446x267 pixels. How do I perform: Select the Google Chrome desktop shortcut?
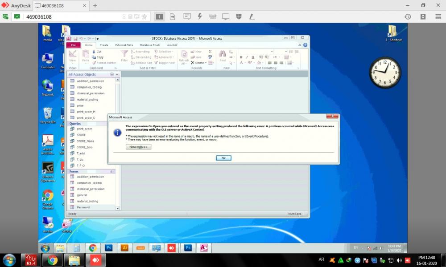click(48, 199)
